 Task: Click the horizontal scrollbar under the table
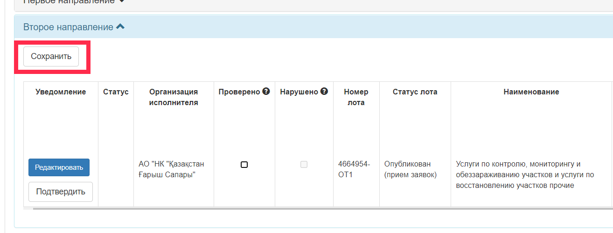[322, 209]
